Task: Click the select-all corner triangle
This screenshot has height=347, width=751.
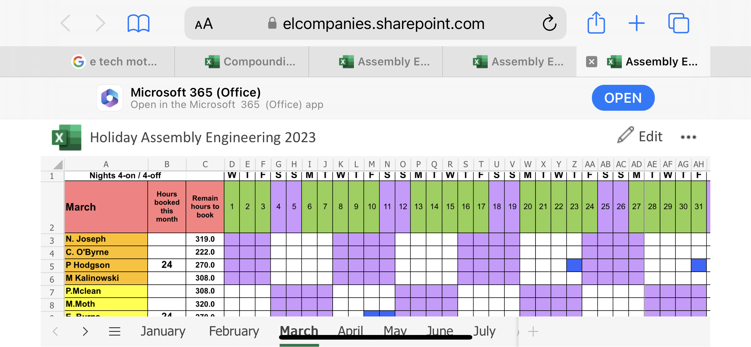Action: [x=58, y=164]
